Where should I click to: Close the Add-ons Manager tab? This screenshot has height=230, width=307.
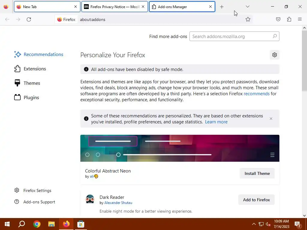tap(210, 7)
